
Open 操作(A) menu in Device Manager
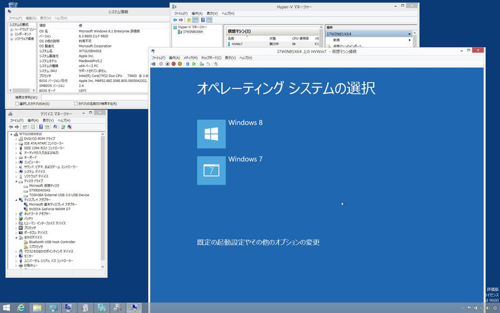point(33,120)
